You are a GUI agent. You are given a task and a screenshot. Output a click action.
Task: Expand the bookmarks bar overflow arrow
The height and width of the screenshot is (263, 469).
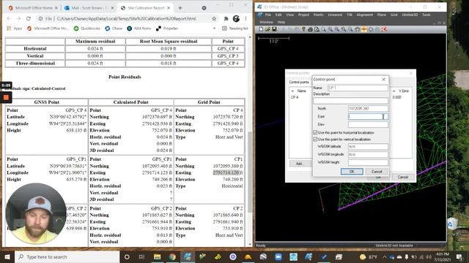214,28
